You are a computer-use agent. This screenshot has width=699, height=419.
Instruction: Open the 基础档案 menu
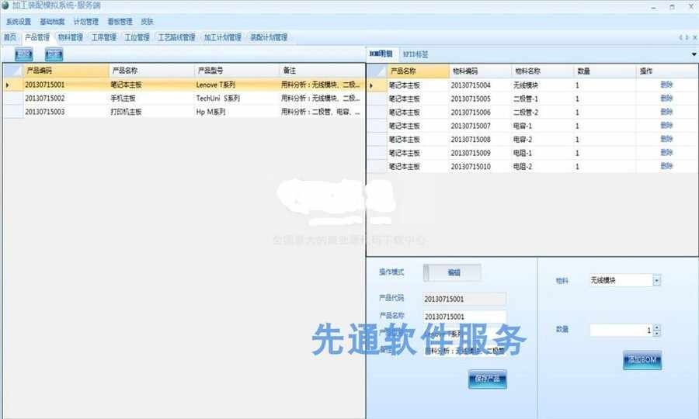pos(52,22)
